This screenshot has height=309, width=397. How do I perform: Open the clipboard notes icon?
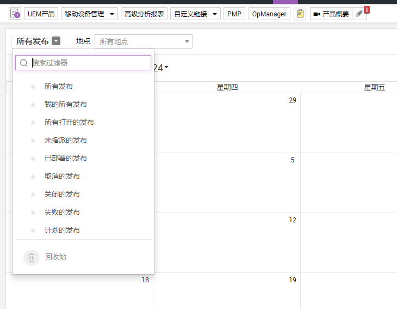tap(300, 14)
